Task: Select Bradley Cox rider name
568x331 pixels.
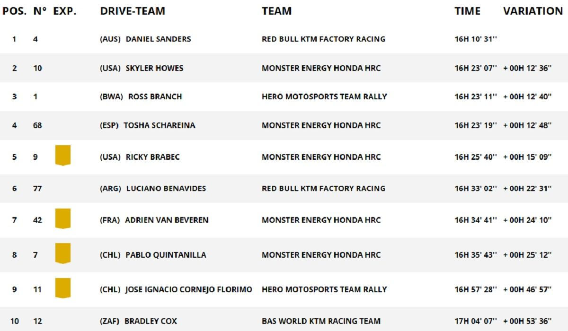Action: (x=151, y=321)
